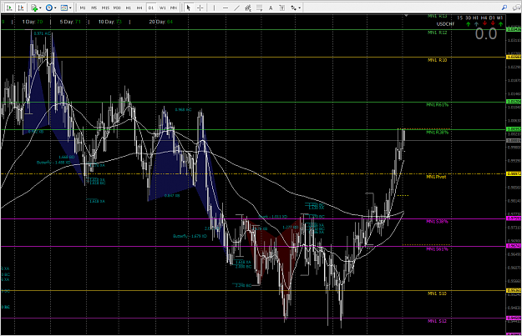Click the green W1 trend arrow
522x336 pixels.
[500, 24]
